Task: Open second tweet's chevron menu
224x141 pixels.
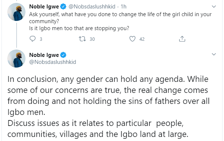Action: pos(214,54)
